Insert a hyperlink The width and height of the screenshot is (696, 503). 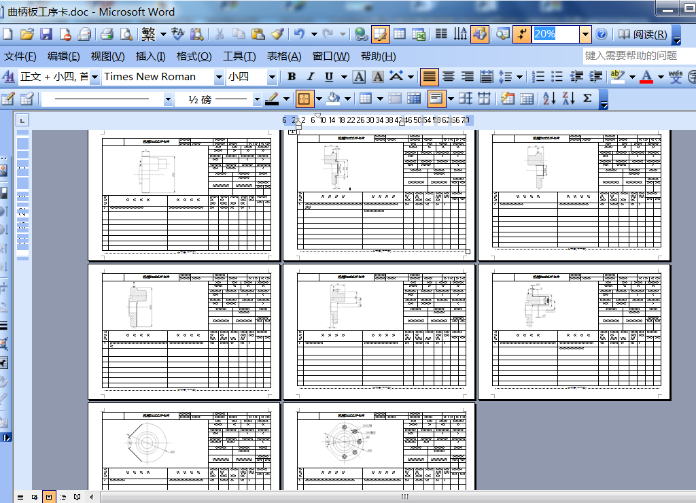[x=362, y=34]
